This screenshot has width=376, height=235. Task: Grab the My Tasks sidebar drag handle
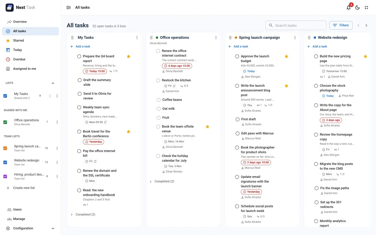[x=50, y=96]
